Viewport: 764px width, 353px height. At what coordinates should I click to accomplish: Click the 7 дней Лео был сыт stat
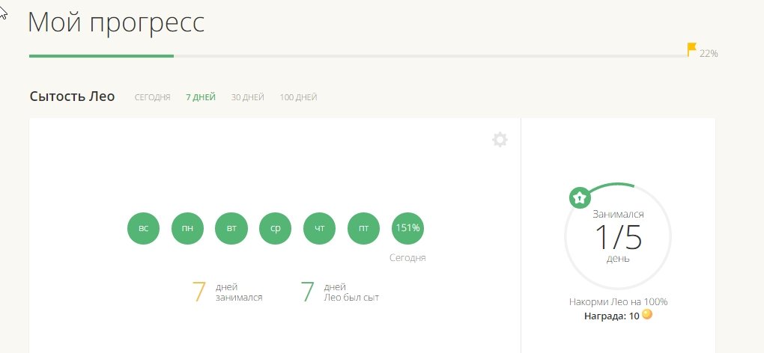tap(339, 292)
